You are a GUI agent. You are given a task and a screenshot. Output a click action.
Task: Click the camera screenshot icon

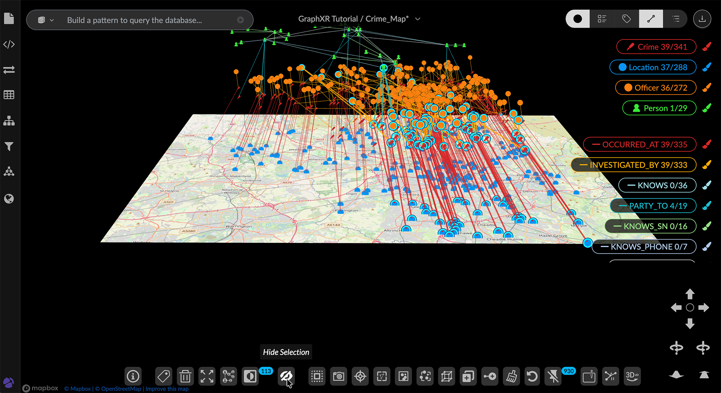coord(339,376)
